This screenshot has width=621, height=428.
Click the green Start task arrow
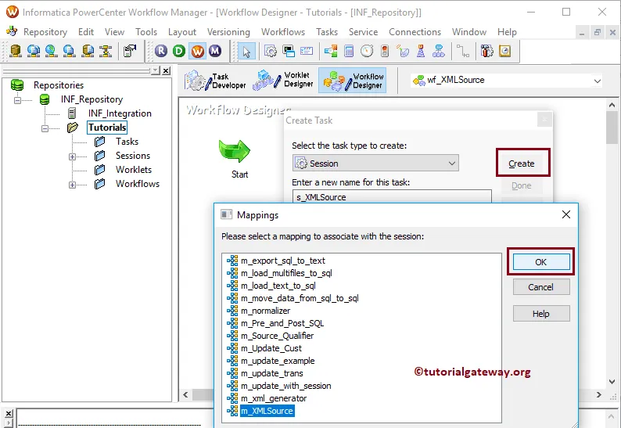click(x=235, y=151)
